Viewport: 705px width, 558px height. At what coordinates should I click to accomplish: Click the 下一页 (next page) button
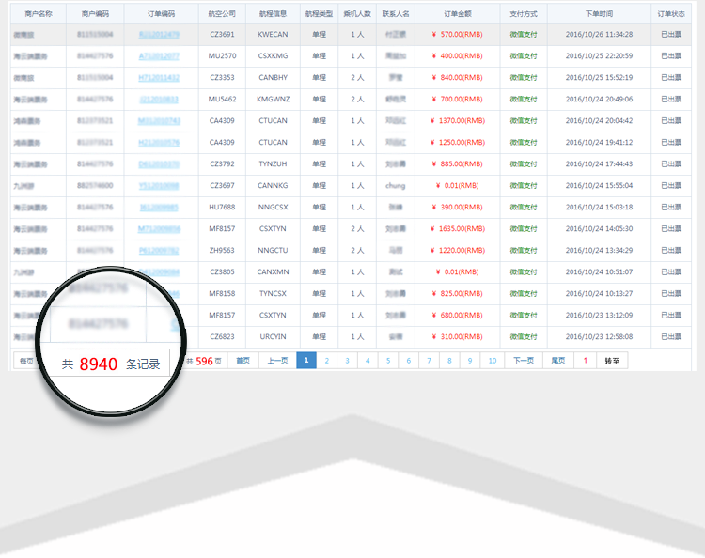pyautogui.click(x=524, y=361)
